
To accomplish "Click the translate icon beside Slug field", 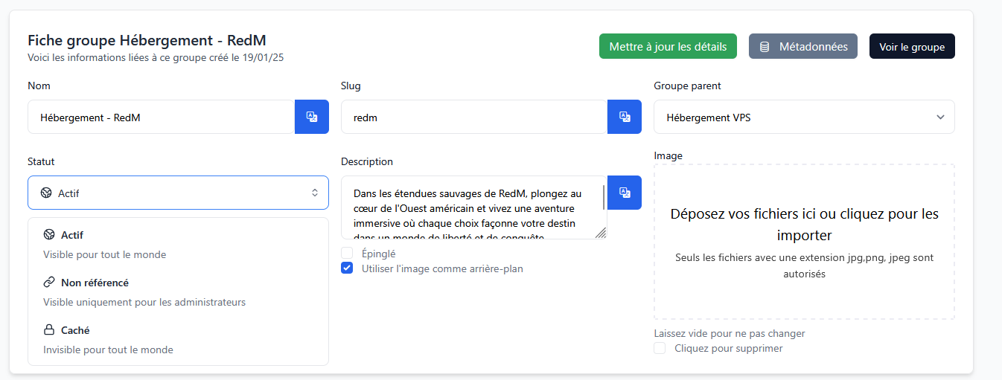I will tap(625, 117).
